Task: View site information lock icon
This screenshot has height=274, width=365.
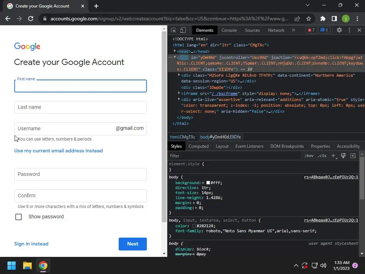Action: (x=45, y=19)
